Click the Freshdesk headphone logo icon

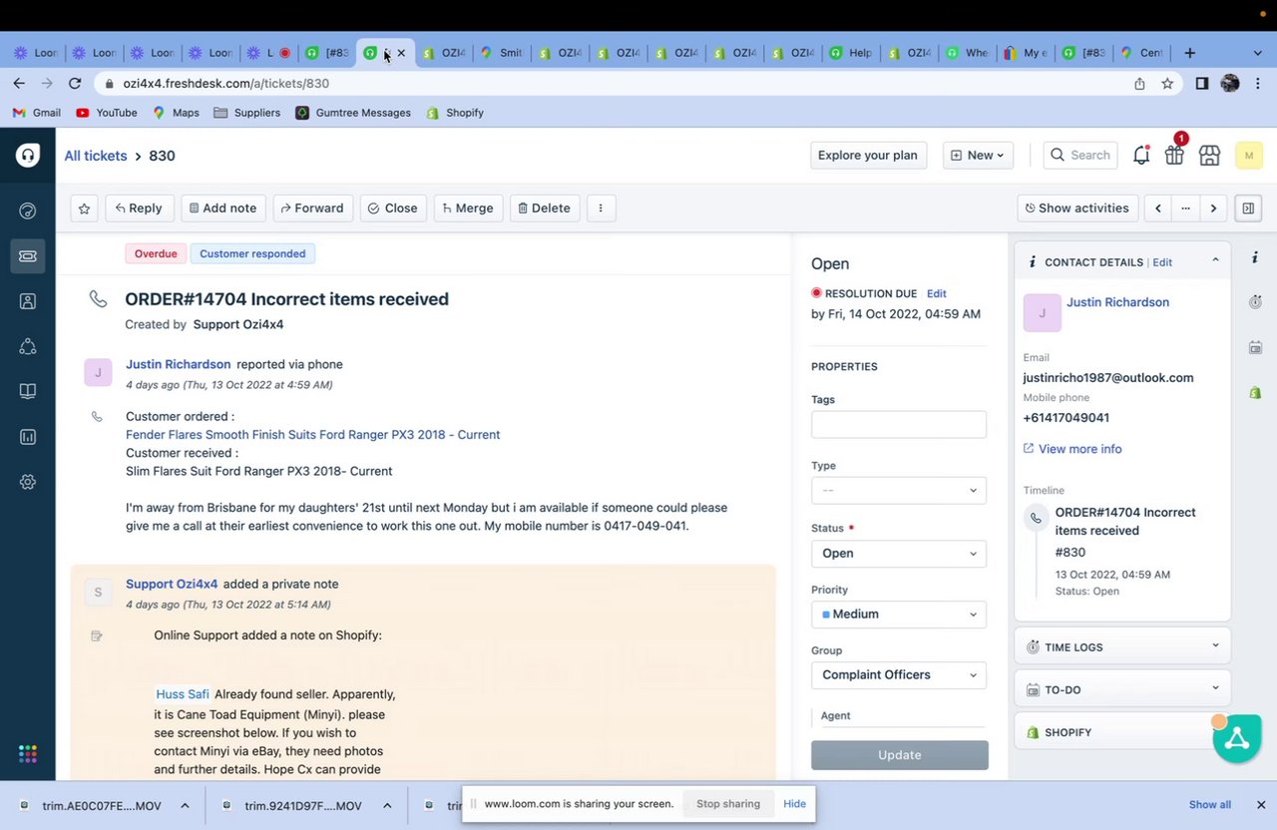coord(28,155)
